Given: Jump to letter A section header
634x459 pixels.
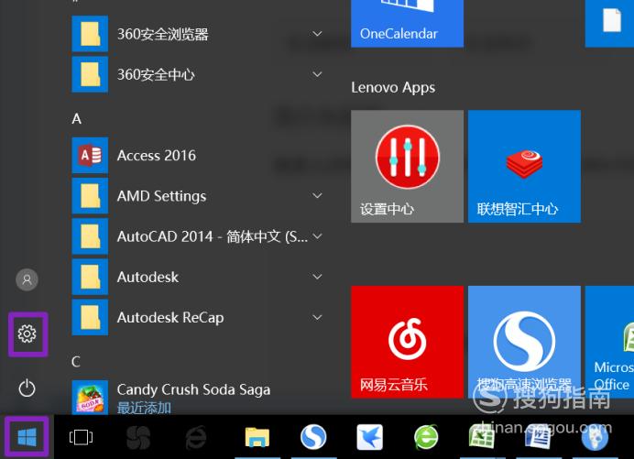Looking at the screenshot, I should click(x=76, y=118).
